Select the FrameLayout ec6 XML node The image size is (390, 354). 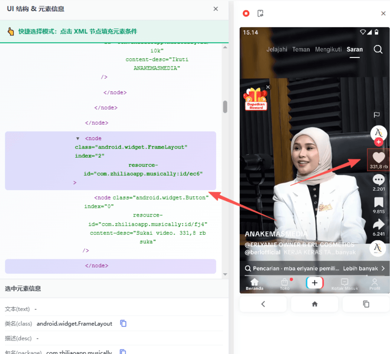110,161
